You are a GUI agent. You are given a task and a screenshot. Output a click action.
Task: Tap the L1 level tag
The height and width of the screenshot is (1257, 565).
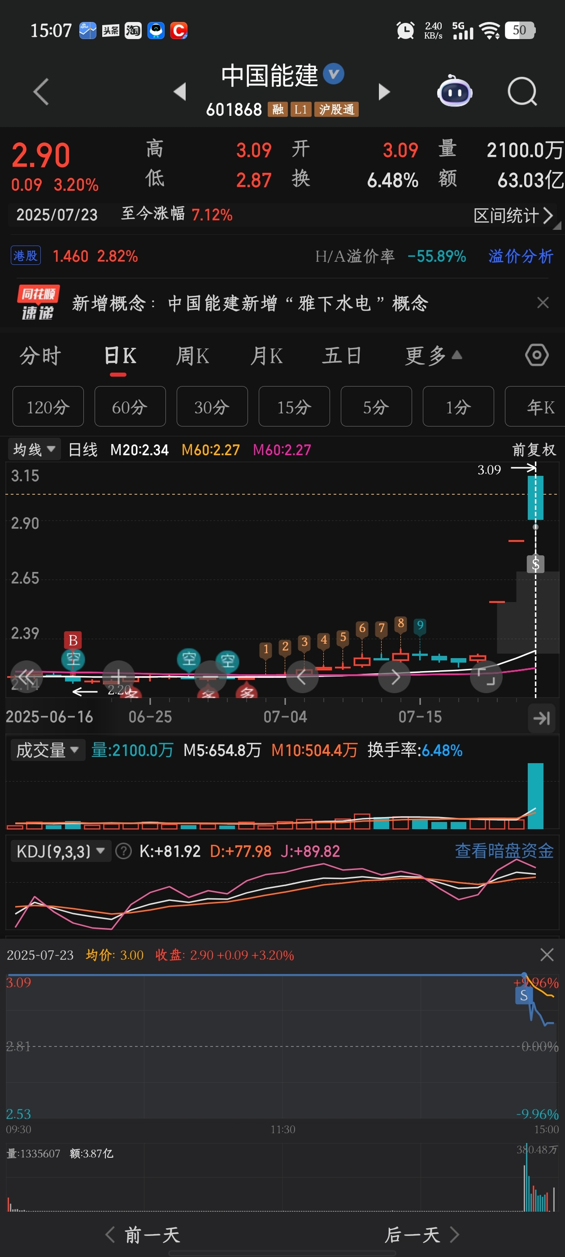(301, 109)
